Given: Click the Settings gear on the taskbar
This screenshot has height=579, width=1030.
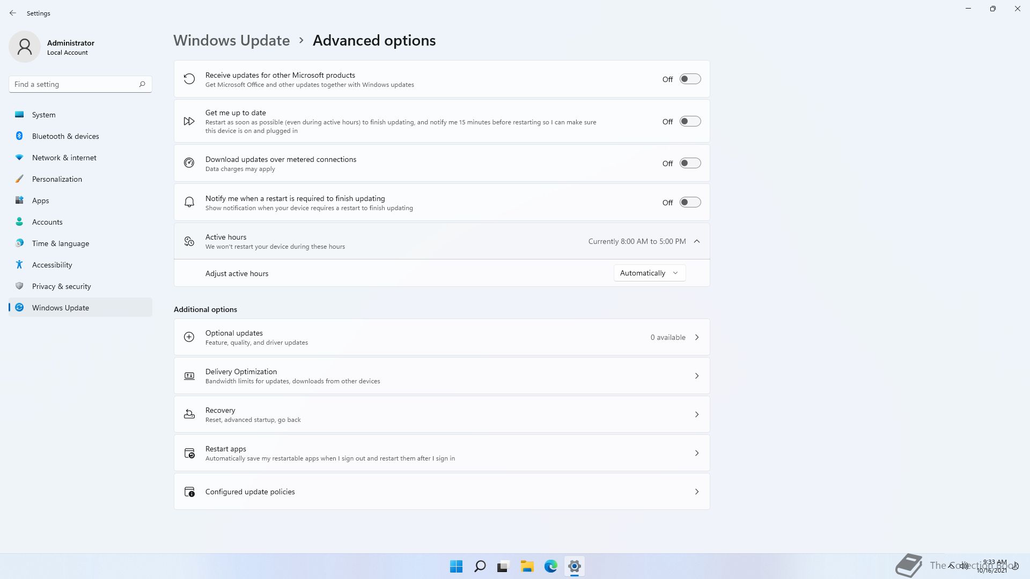Looking at the screenshot, I should click(x=574, y=566).
